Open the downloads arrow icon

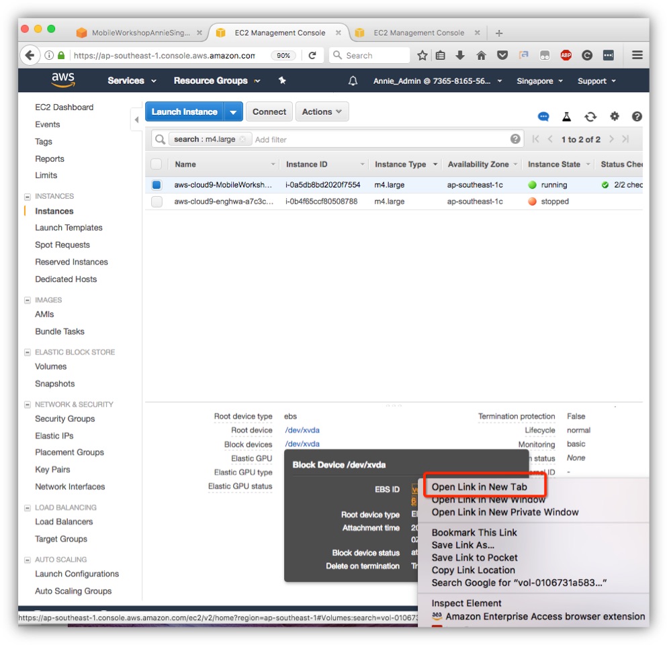(460, 55)
